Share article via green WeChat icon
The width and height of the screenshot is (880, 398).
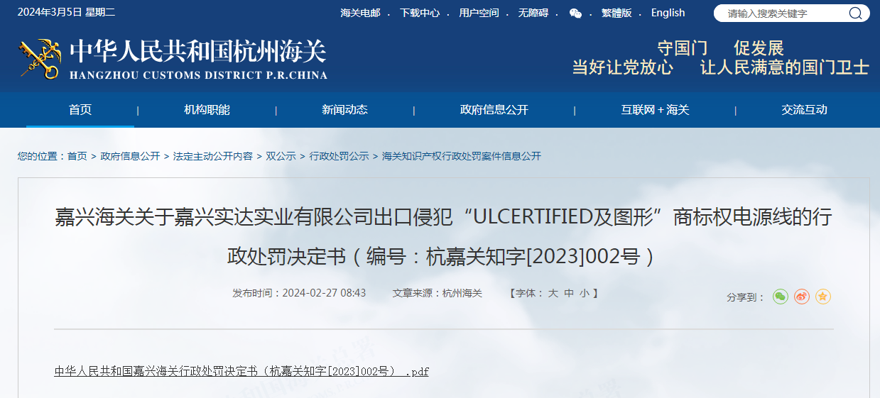pos(781,297)
